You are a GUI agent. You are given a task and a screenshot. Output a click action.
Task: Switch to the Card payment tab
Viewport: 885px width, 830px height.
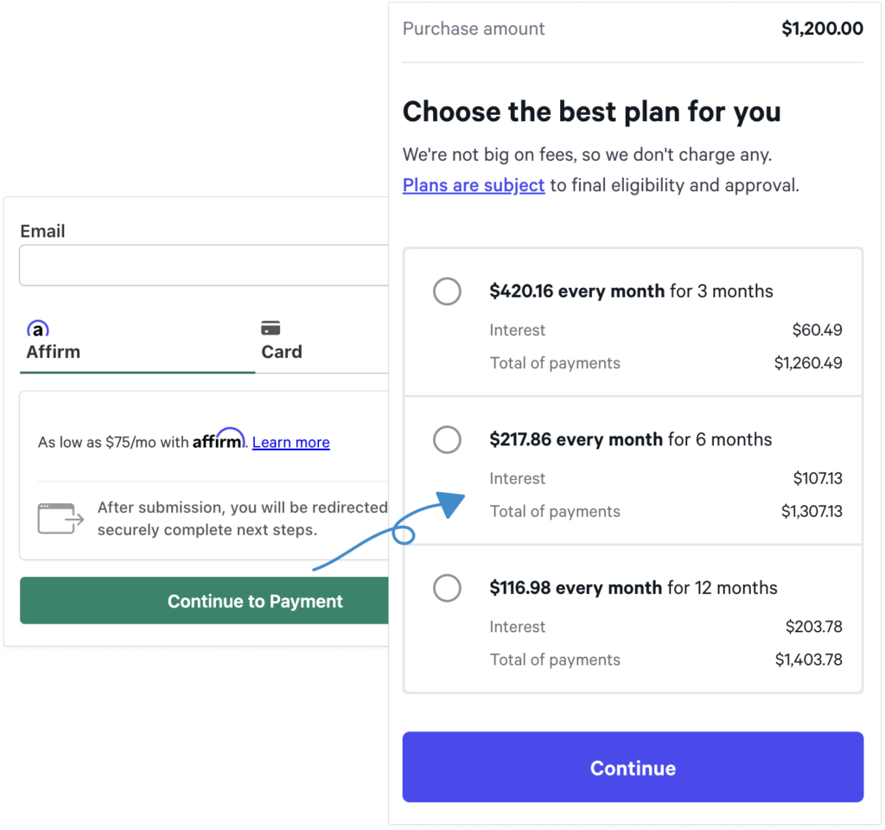[x=282, y=352]
